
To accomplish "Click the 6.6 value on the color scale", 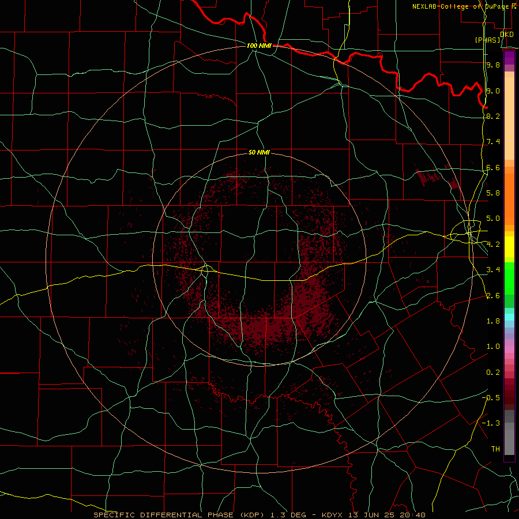I will [x=493, y=167].
